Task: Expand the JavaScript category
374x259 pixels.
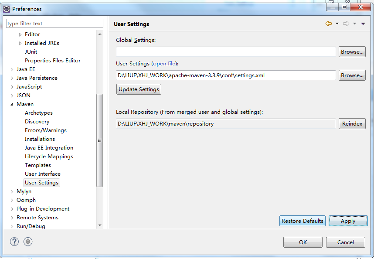Action: [x=12, y=87]
